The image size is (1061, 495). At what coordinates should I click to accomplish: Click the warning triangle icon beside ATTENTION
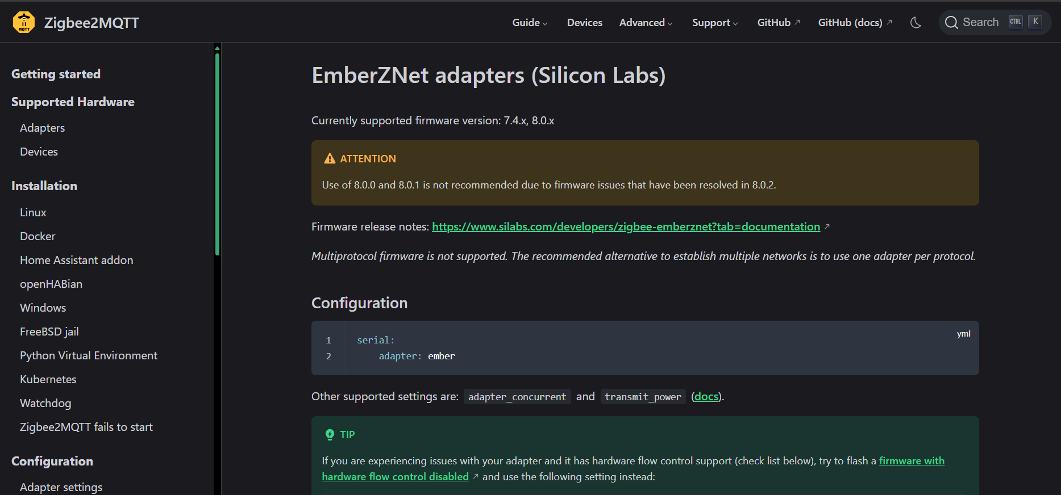coord(330,158)
